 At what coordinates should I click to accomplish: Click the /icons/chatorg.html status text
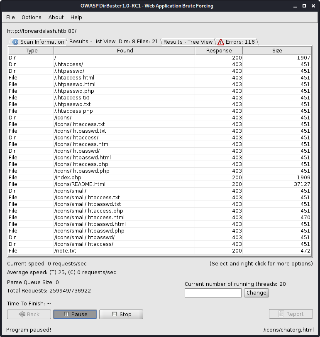coord(288,330)
